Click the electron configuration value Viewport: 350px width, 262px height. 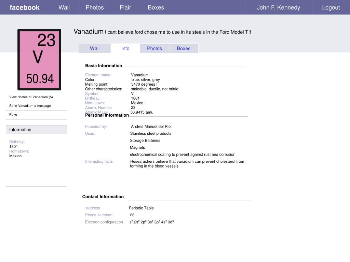click(x=151, y=222)
